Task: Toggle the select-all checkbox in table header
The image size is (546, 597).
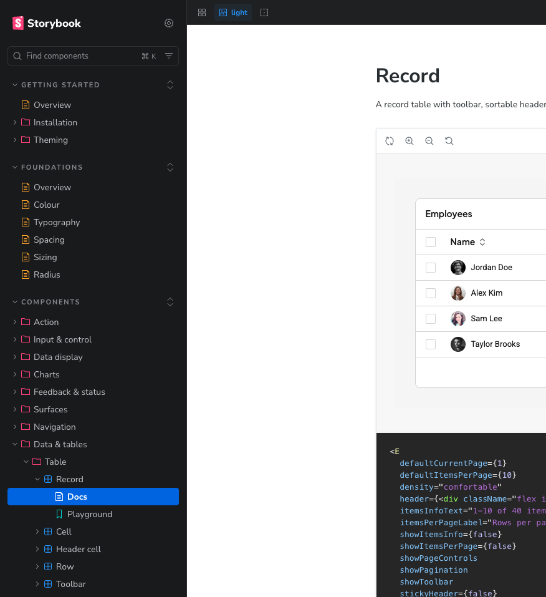Action: [x=431, y=242]
